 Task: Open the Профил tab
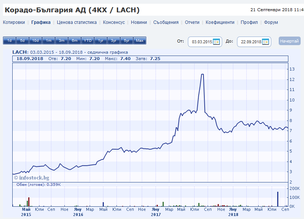(x=249, y=22)
